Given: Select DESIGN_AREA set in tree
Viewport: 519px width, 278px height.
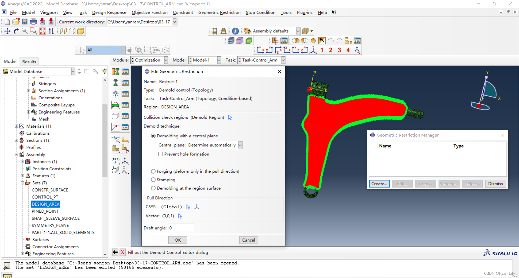Looking at the screenshot, I should click(45, 204).
